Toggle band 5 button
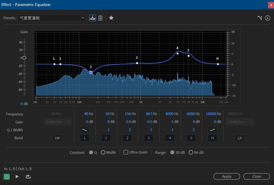274x185 pixels. [191, 138]
